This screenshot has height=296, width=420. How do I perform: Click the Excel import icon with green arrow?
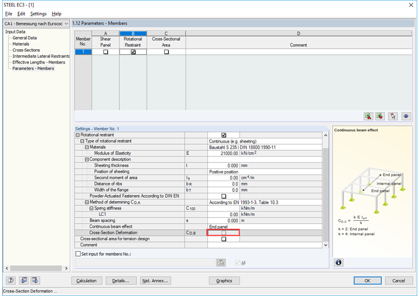[380, 116]
